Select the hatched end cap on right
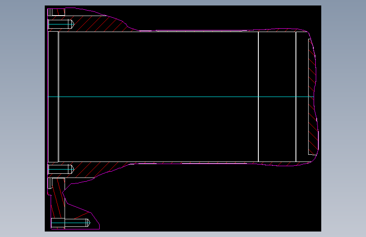This screenshot has height=237, width=366. point(313,97)
